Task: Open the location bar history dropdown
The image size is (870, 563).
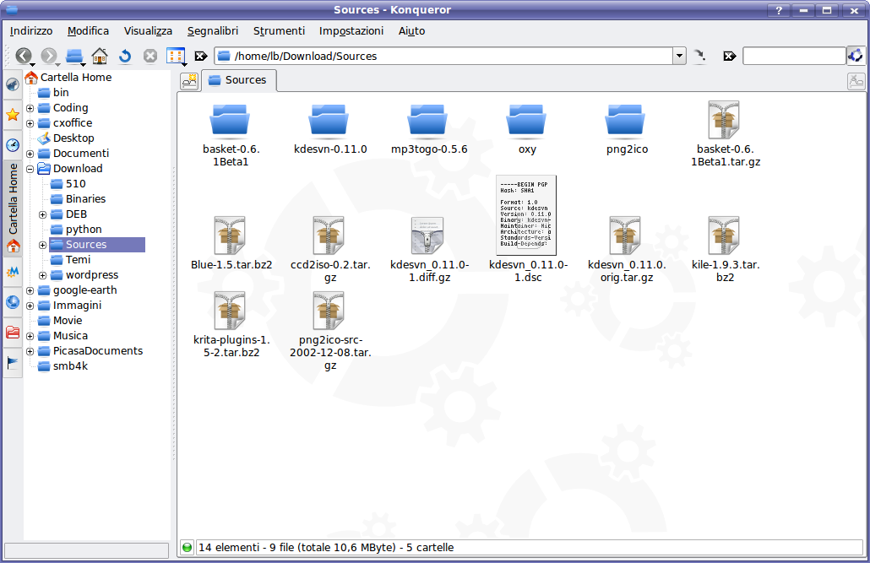Action: pos(679,57)
